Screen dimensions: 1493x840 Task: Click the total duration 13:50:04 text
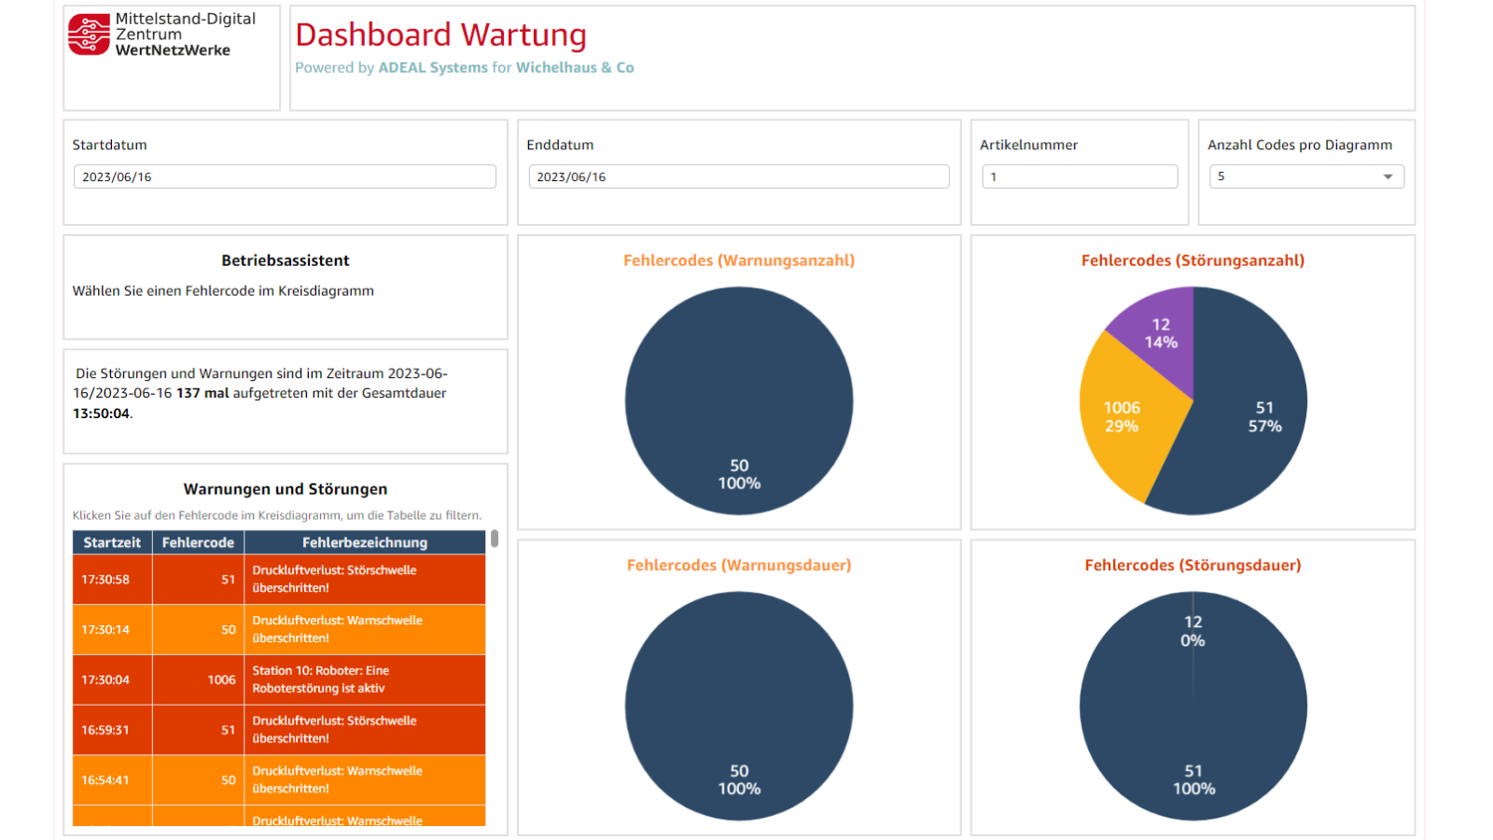click(102, 413)
